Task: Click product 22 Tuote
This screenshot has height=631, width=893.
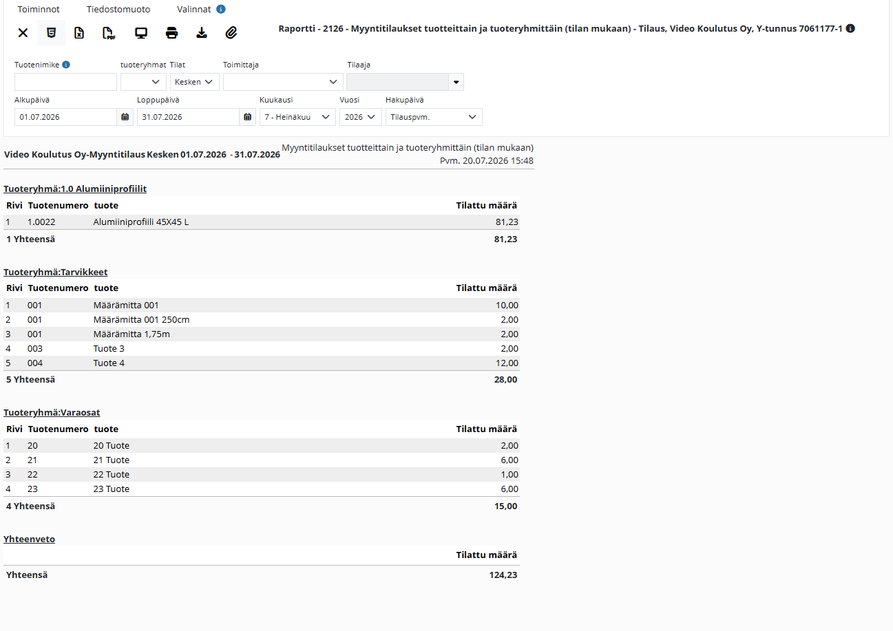Action: coord(112,474)
